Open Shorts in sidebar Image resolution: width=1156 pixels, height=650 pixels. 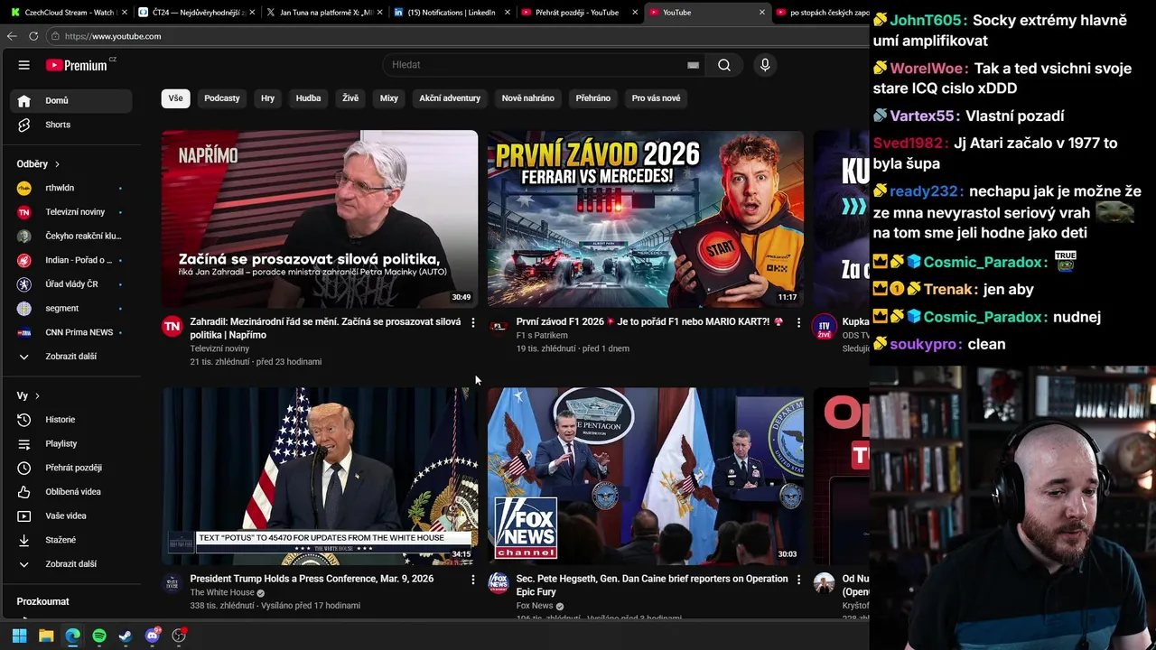point(71,125)
